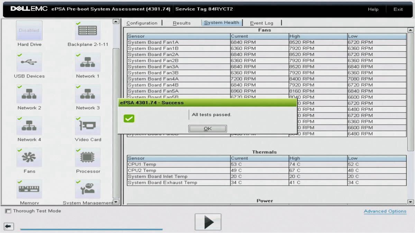This screenshot has height=233, width=415.
Task: Click Exit in the top bar
Action: click(398, 9)
